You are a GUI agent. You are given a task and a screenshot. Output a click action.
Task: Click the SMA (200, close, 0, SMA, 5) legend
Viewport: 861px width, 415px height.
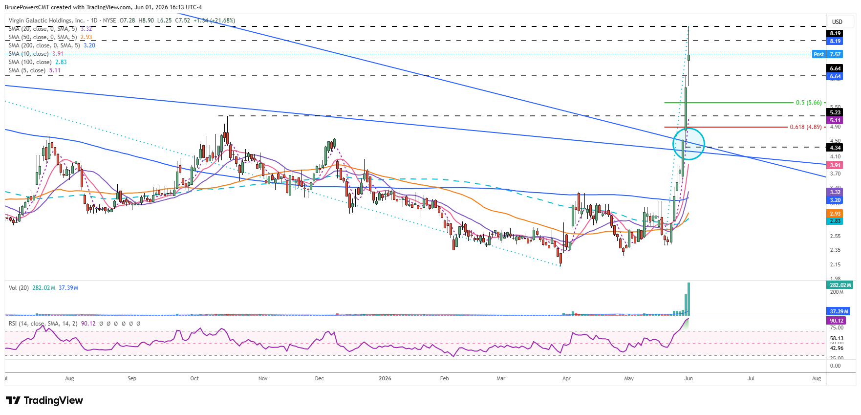pos(52,45)
